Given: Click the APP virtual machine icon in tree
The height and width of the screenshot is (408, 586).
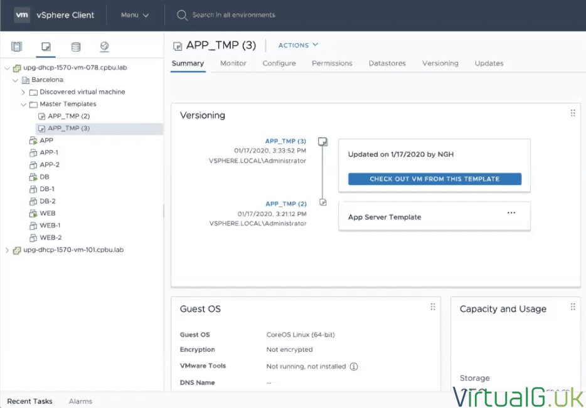Looking at the screenshot, I should coord(33,141).
